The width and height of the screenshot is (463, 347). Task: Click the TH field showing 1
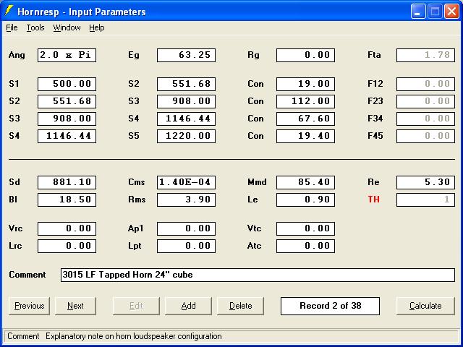pyautogui.click(x=425, y=200)
